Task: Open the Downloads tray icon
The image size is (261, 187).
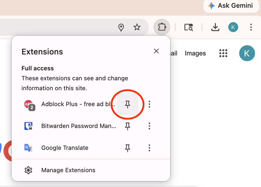Action: (x=215, y=27)
